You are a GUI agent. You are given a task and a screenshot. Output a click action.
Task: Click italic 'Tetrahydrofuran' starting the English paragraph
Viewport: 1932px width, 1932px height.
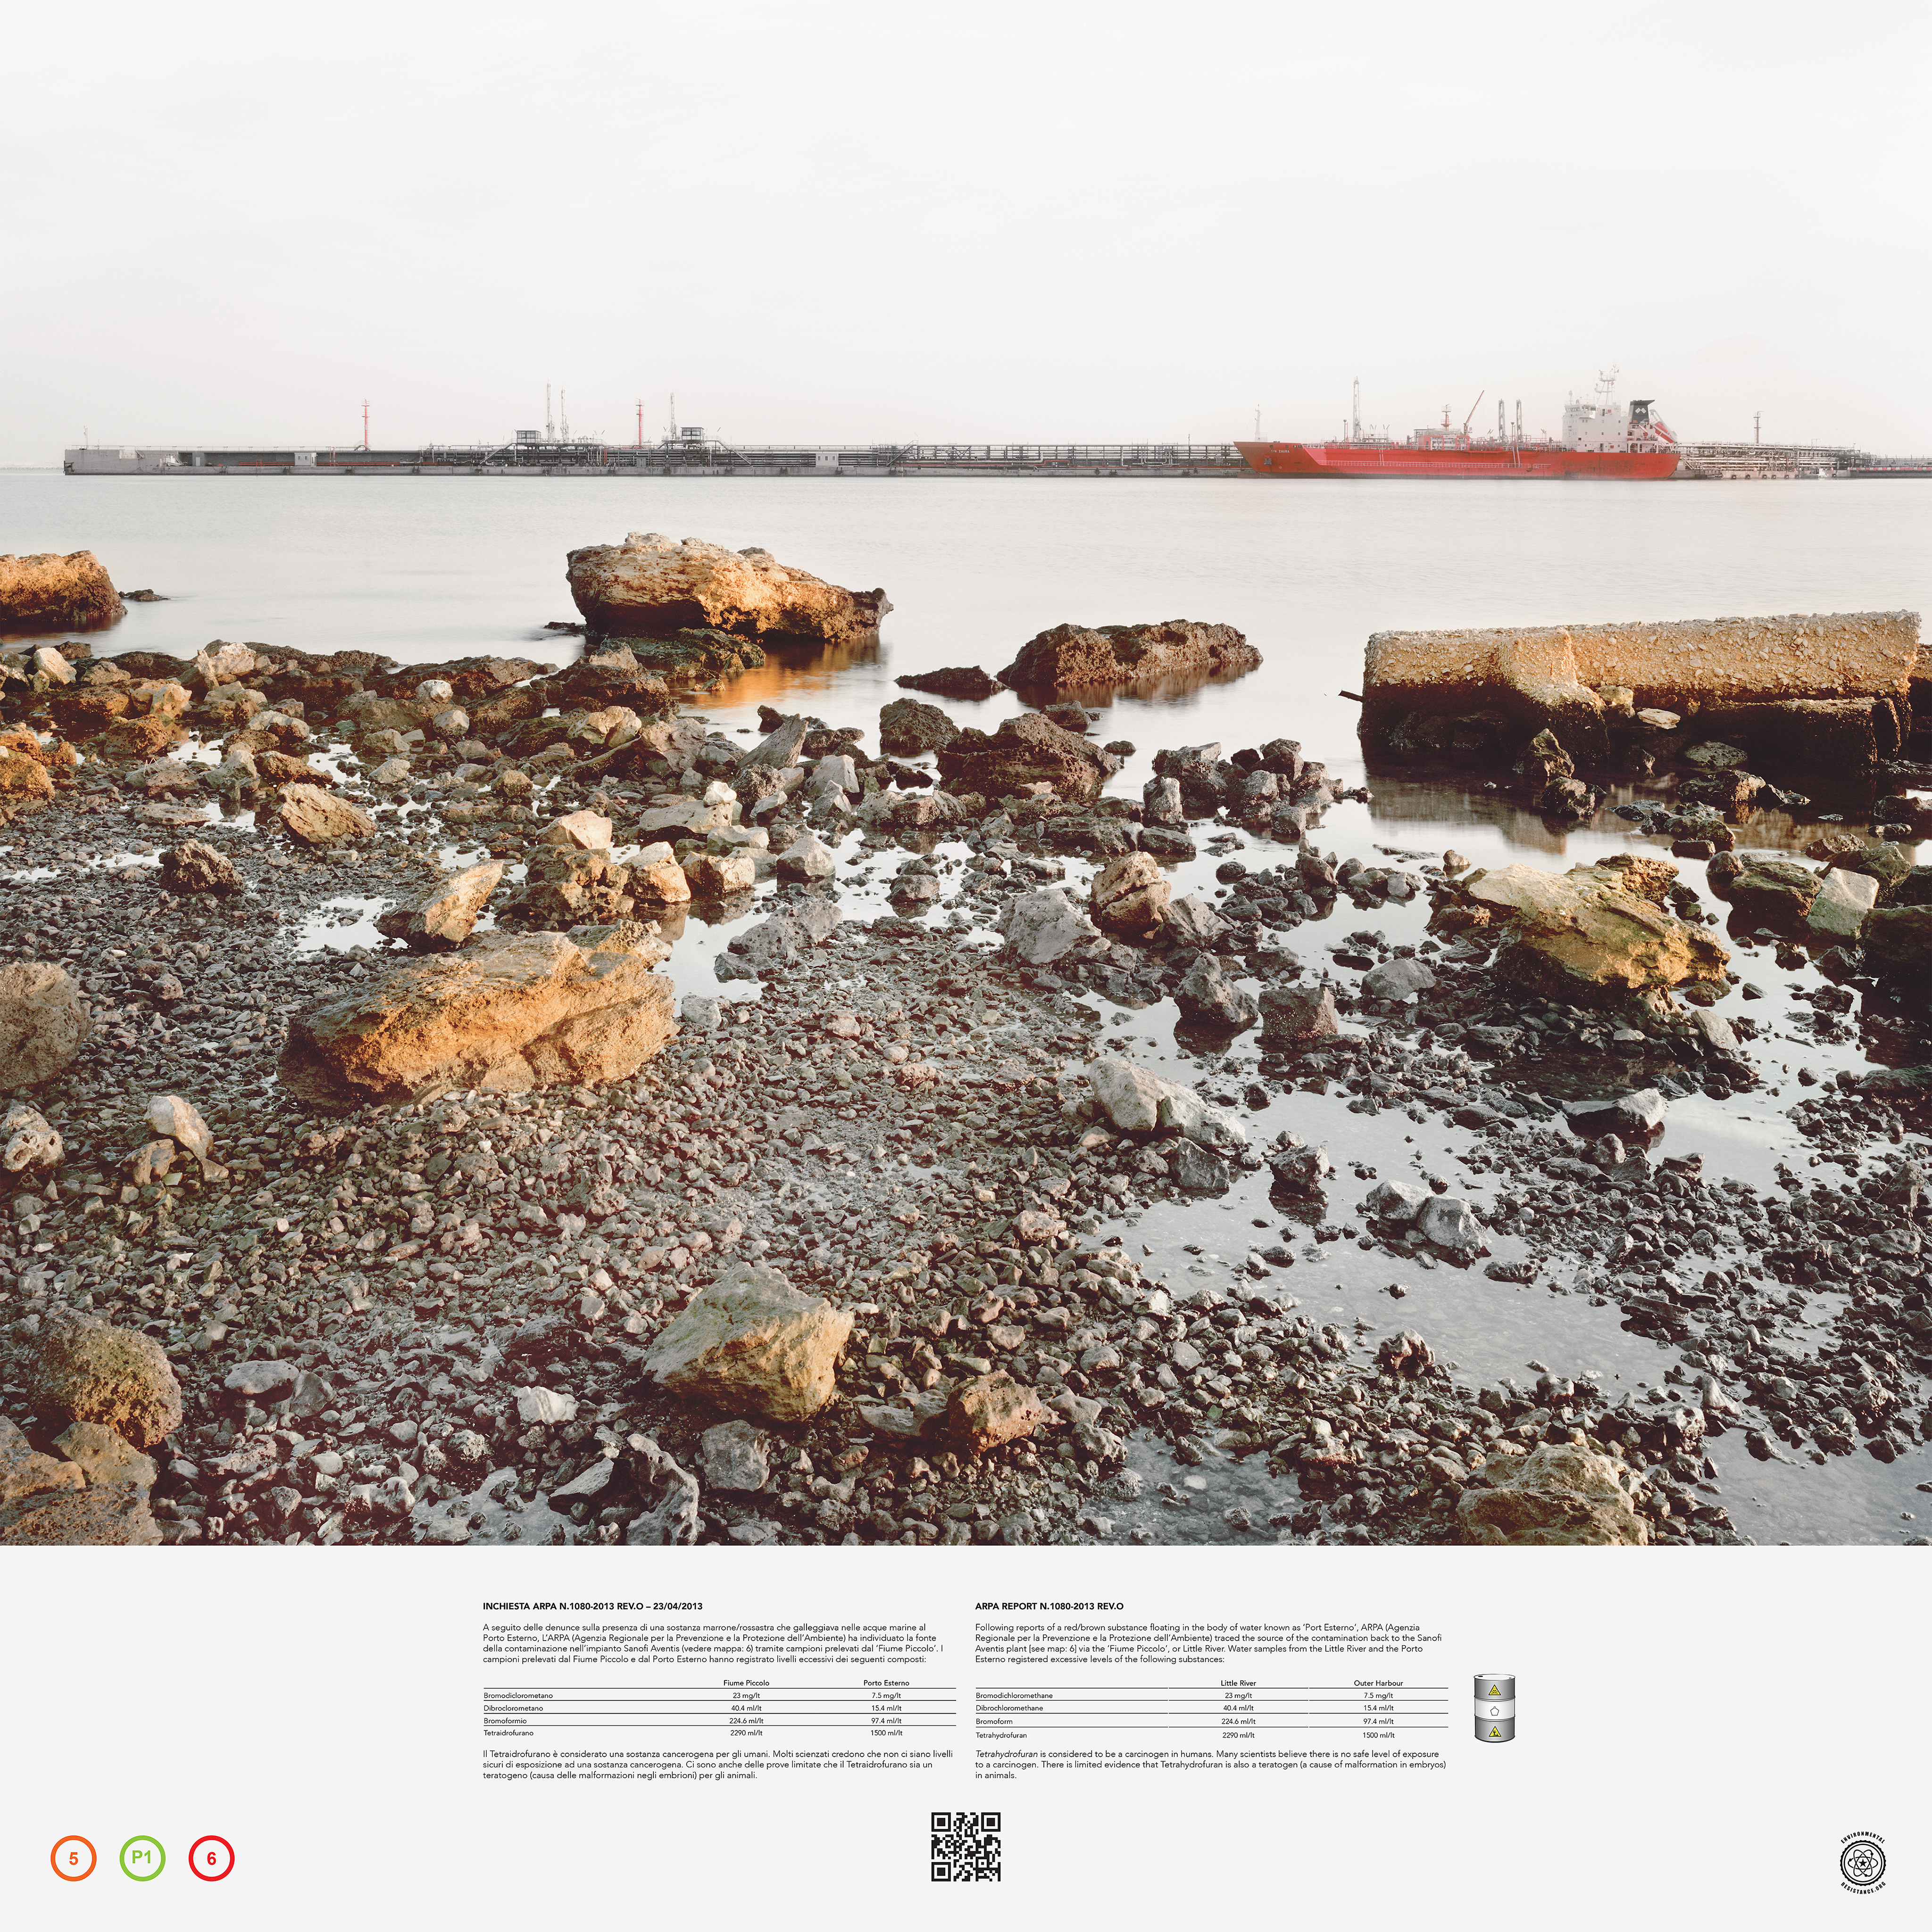coord(1006,1754)
